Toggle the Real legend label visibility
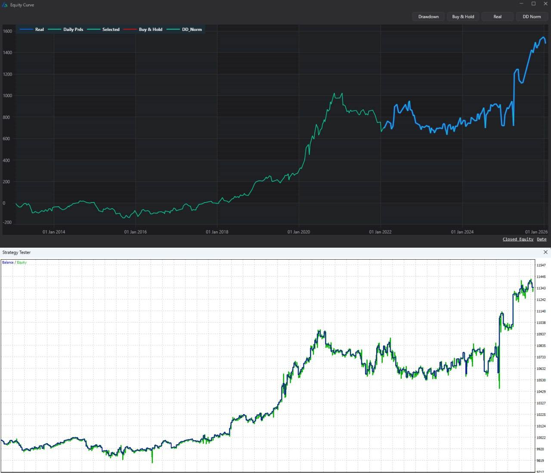 [x=40, y=29]
